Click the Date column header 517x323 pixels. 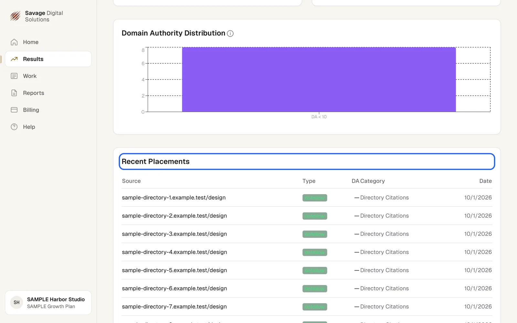[x=485, y=181]
